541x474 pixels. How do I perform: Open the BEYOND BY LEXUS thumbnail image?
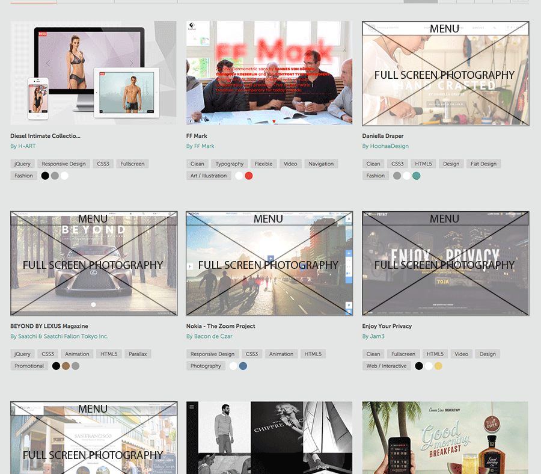94,263
